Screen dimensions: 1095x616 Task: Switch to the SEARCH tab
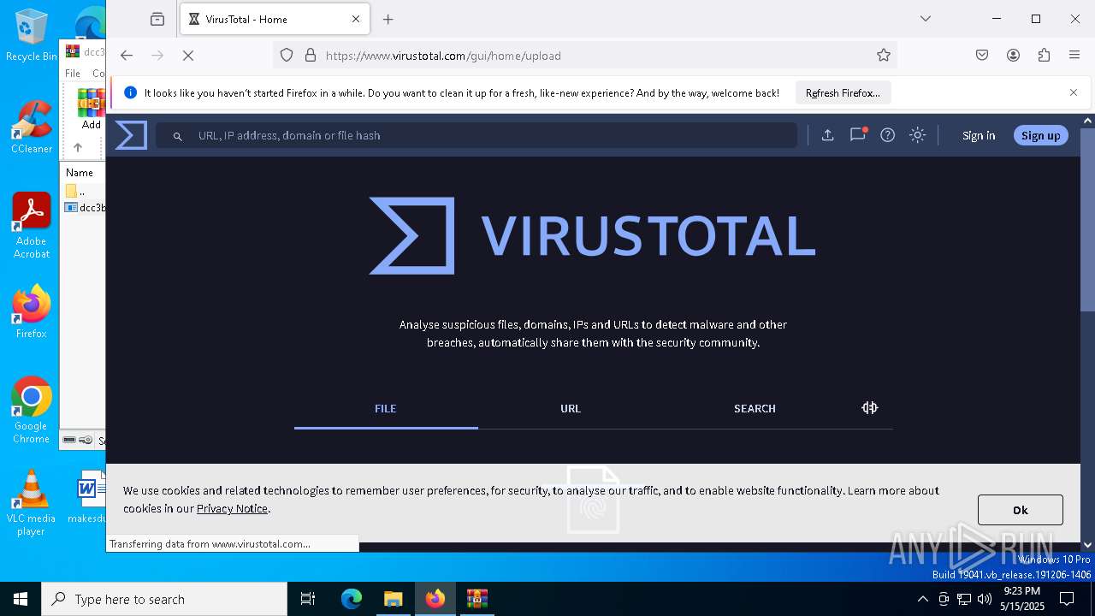click(x=755, y=408)
